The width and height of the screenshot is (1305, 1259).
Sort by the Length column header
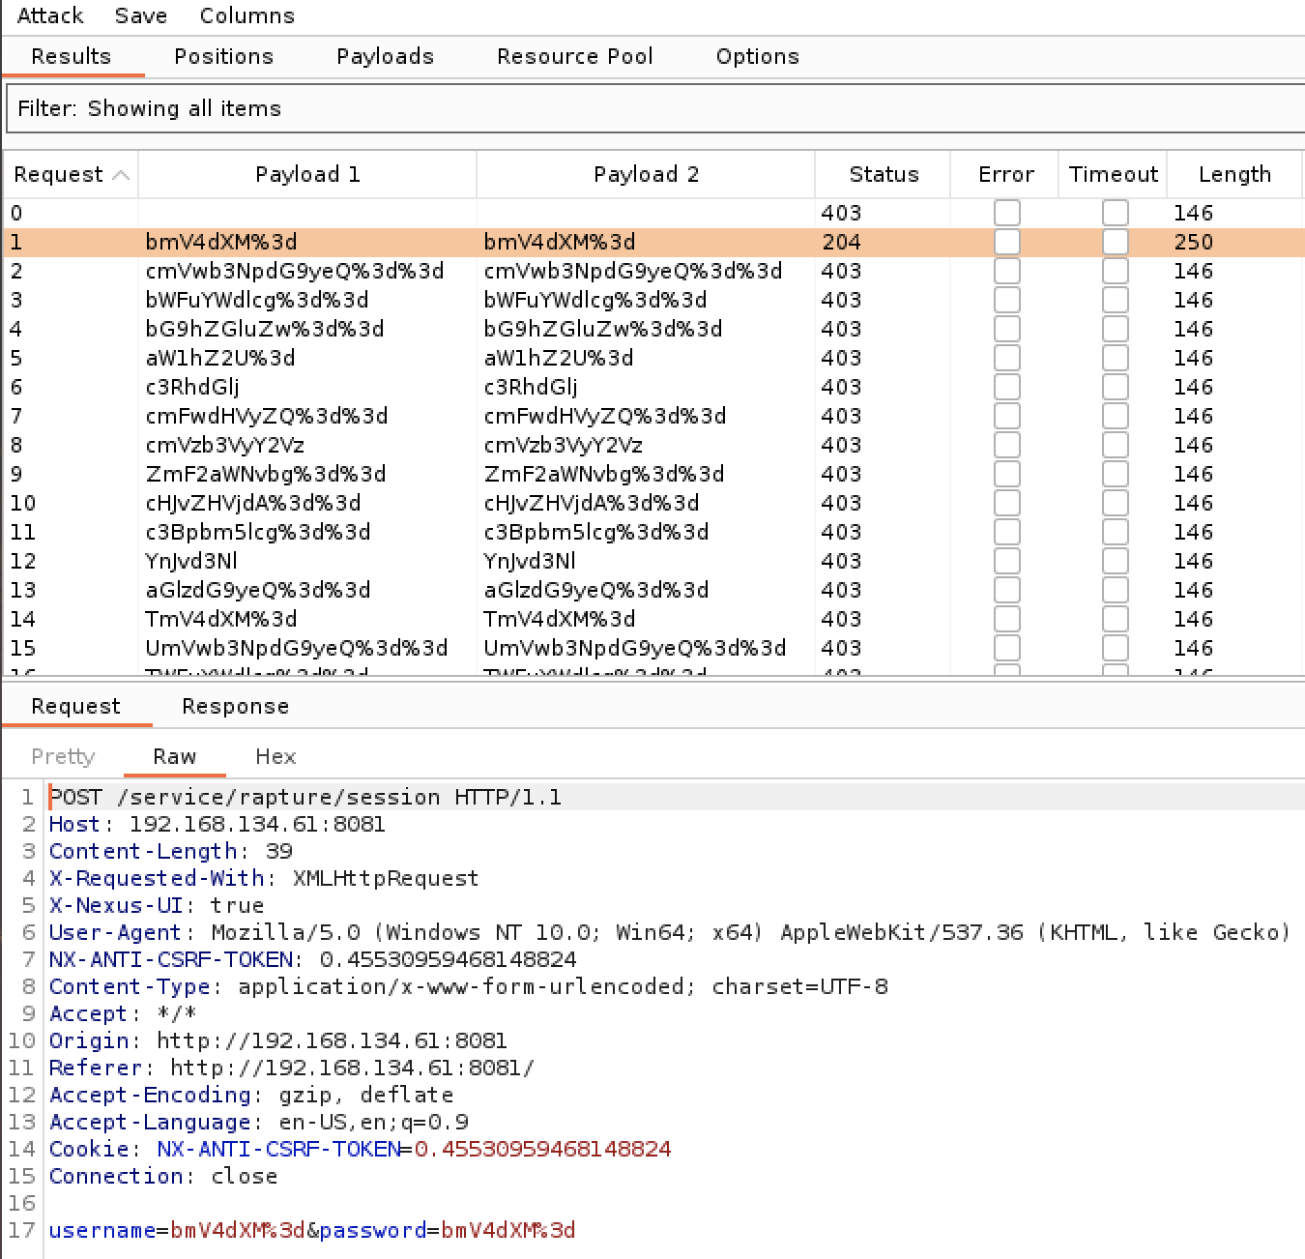(x=1234, y=174)
